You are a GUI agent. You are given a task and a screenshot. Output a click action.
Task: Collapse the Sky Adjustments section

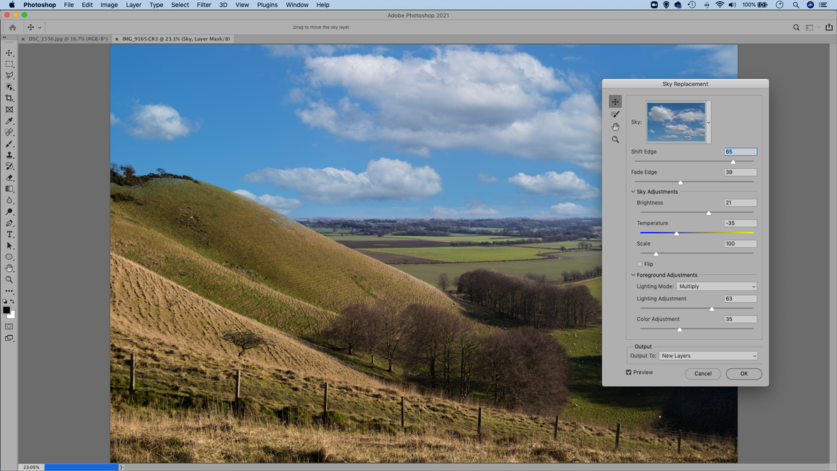point(633,191)
